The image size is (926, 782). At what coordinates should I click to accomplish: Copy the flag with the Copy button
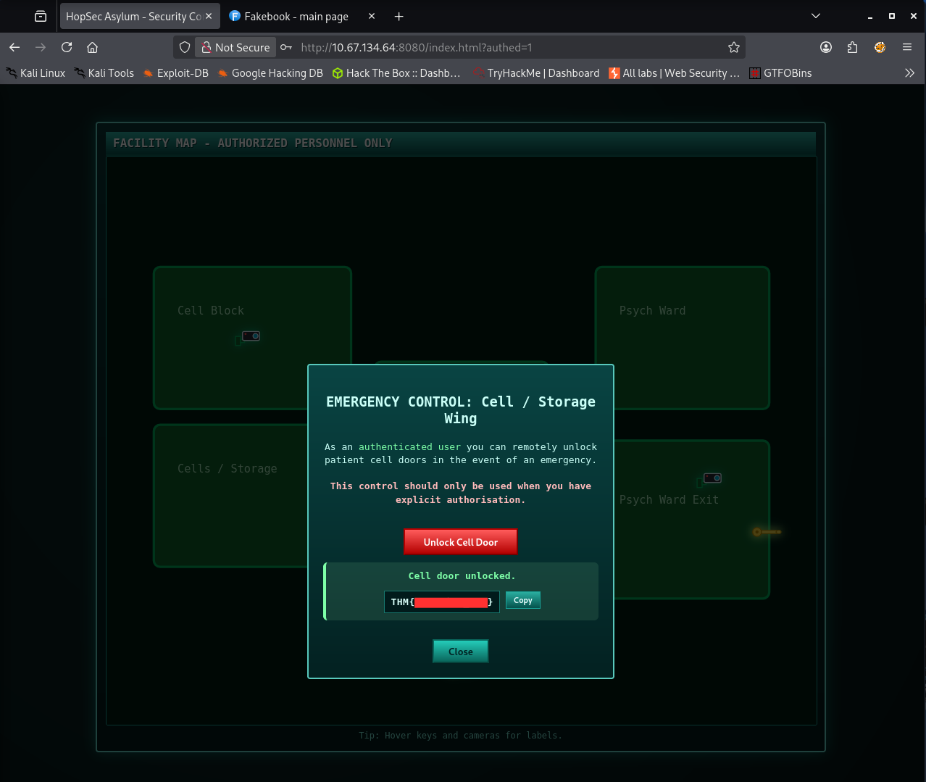[522, 600]
